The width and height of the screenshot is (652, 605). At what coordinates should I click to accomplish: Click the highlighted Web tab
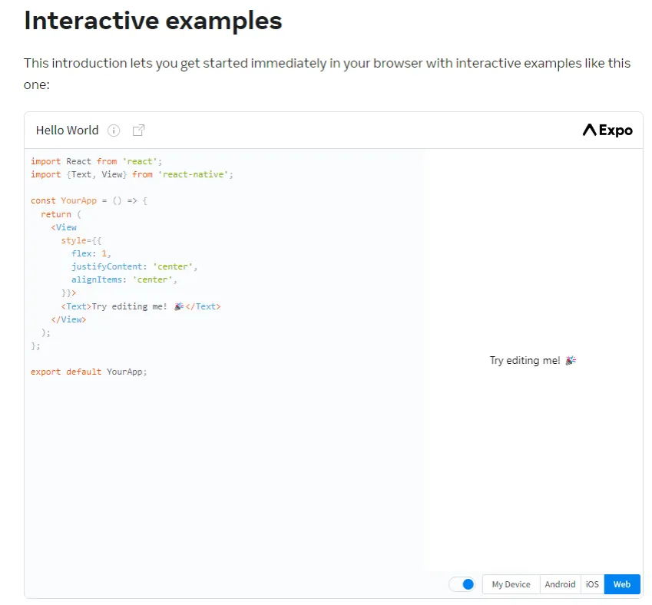(621, 584)
